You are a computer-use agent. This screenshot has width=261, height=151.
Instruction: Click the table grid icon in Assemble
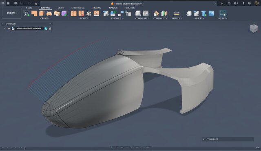pyautogui.click(x=128, y=13)
